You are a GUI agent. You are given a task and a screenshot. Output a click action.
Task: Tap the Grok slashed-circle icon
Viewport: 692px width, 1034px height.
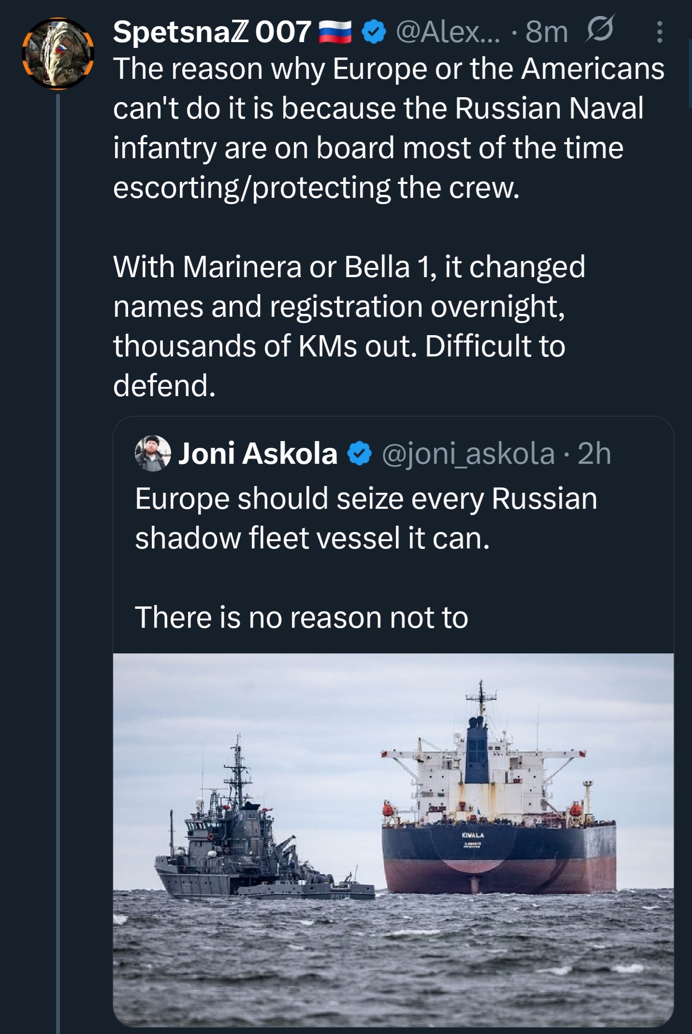[x=599, y=29]
